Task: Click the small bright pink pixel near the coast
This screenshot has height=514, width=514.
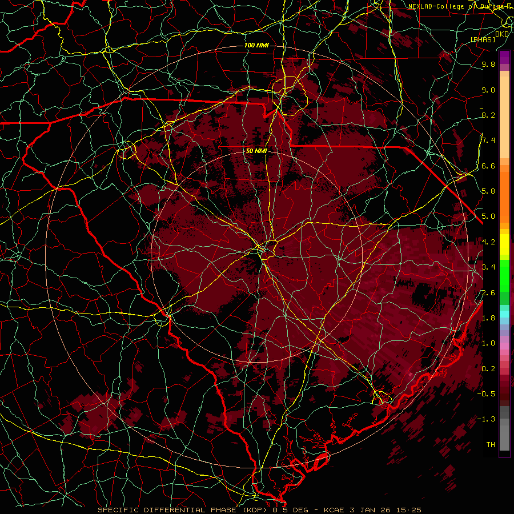Action: 410,374
